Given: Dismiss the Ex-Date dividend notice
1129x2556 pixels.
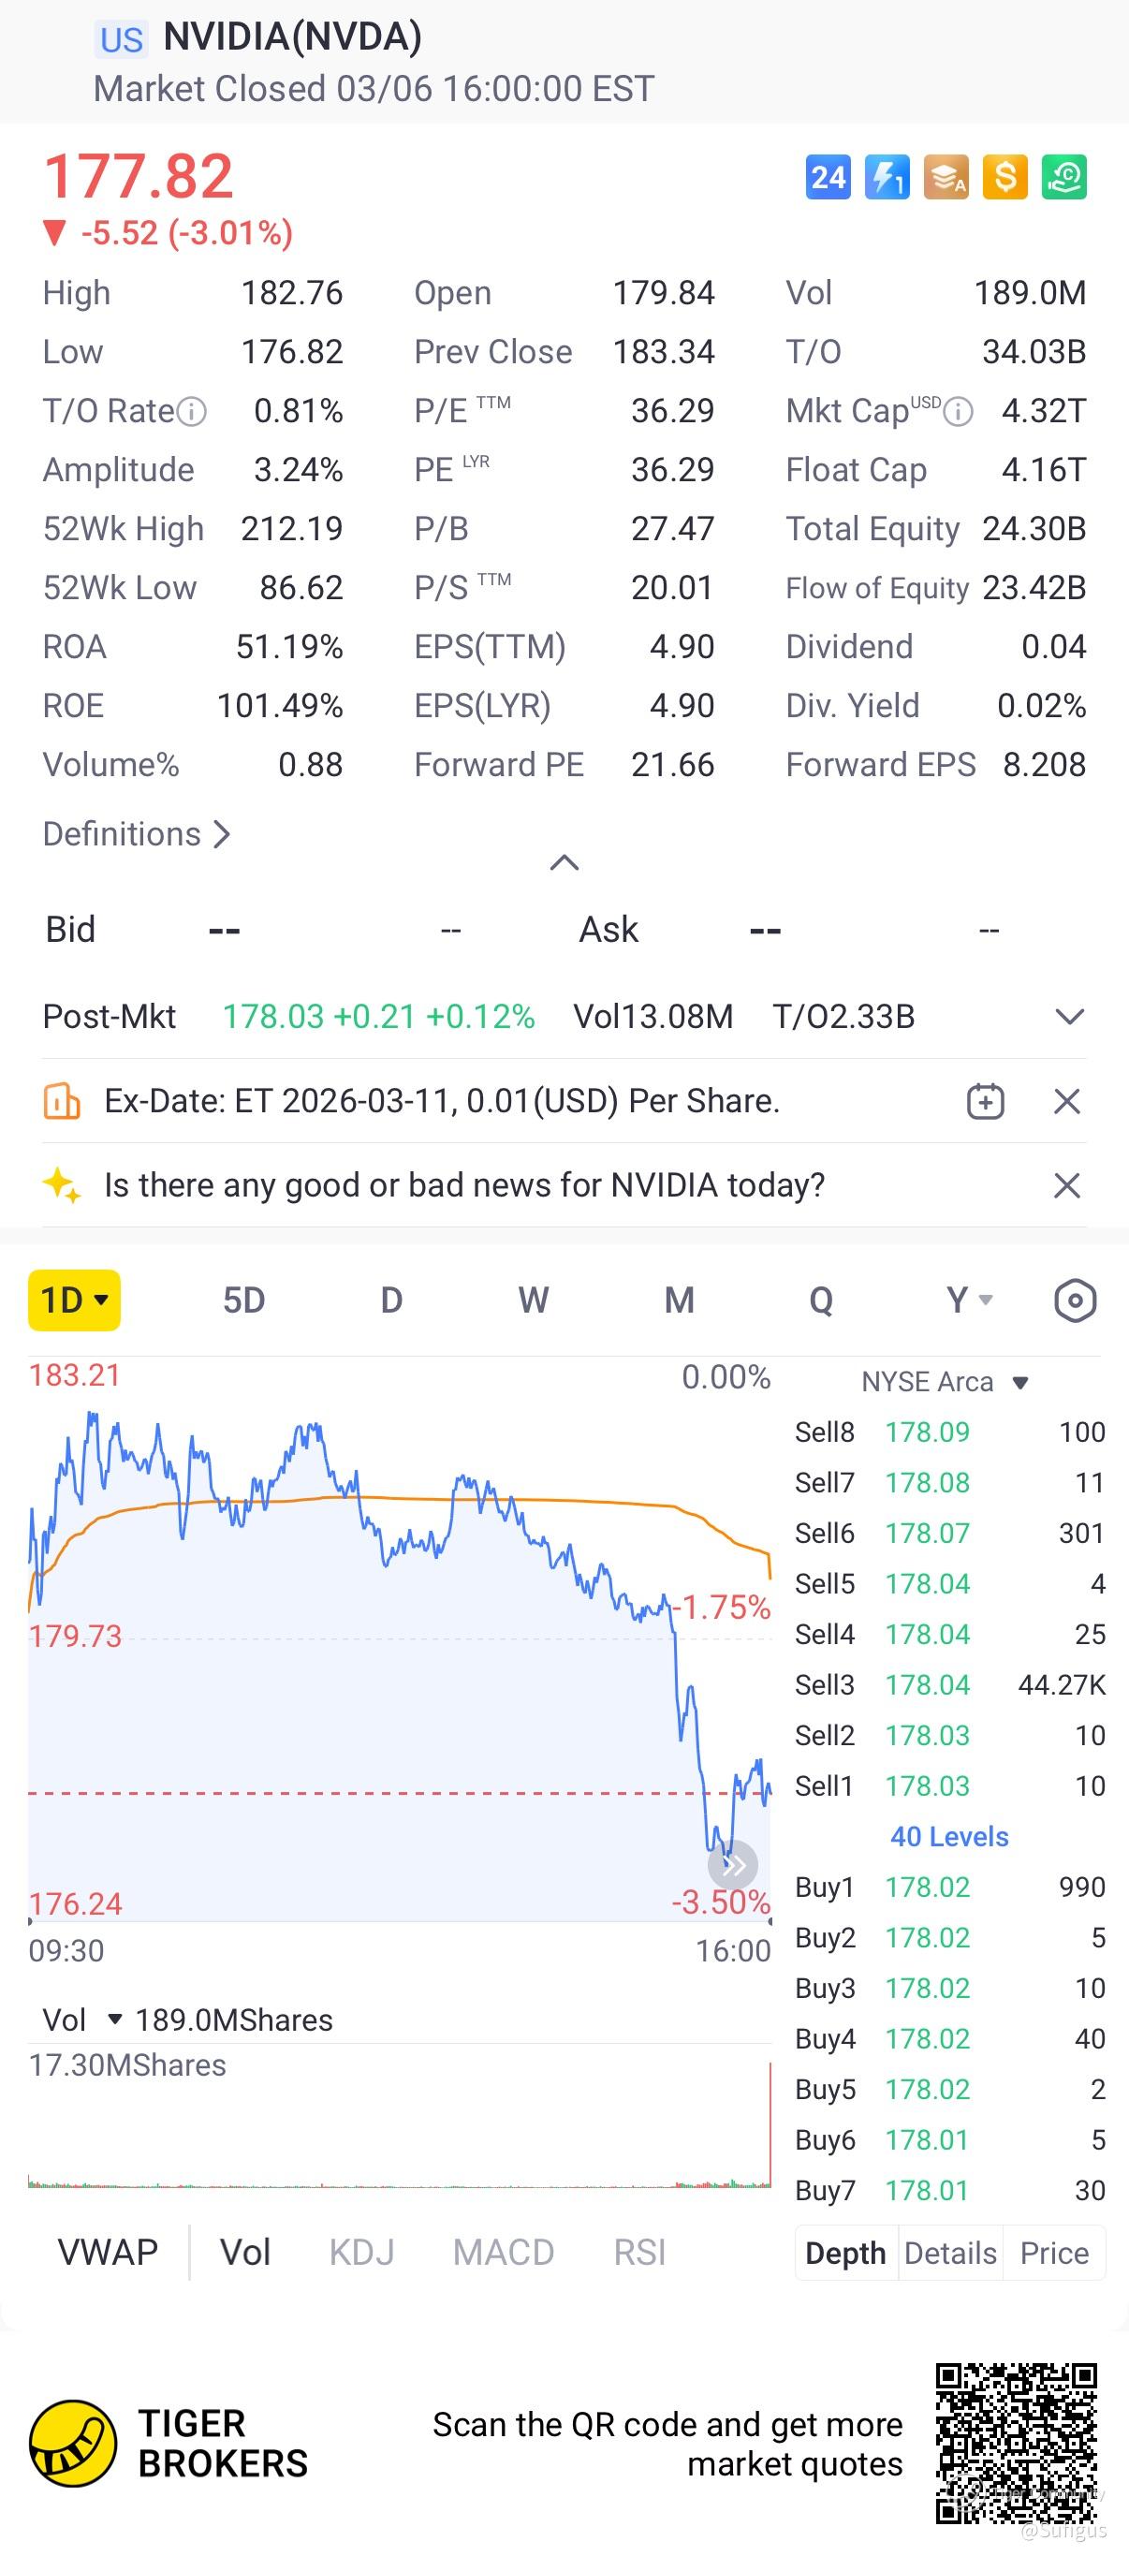Looking at the screenshot, I should (1066, 1101).
